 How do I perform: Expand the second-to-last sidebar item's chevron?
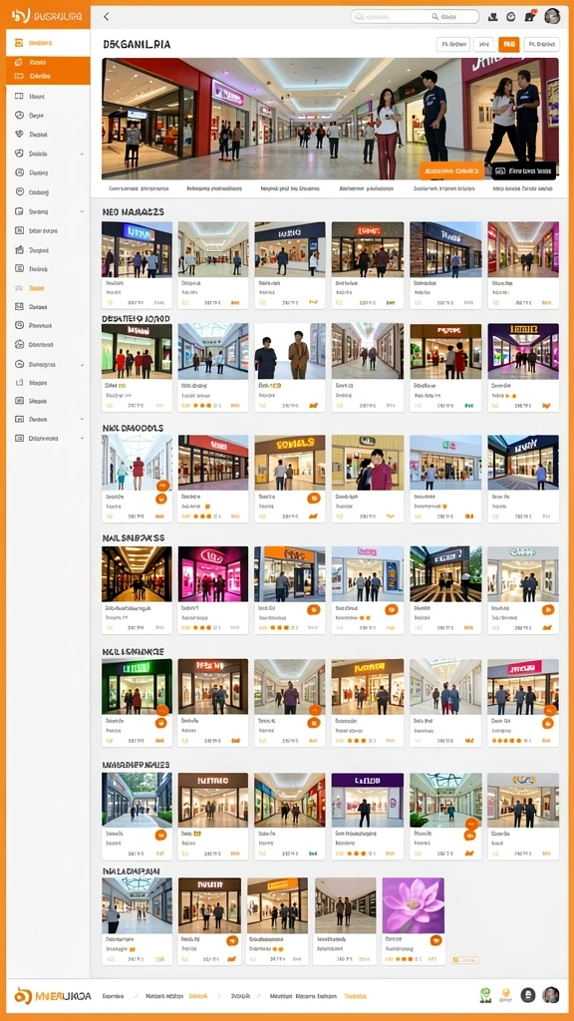[x=82, y=420]
